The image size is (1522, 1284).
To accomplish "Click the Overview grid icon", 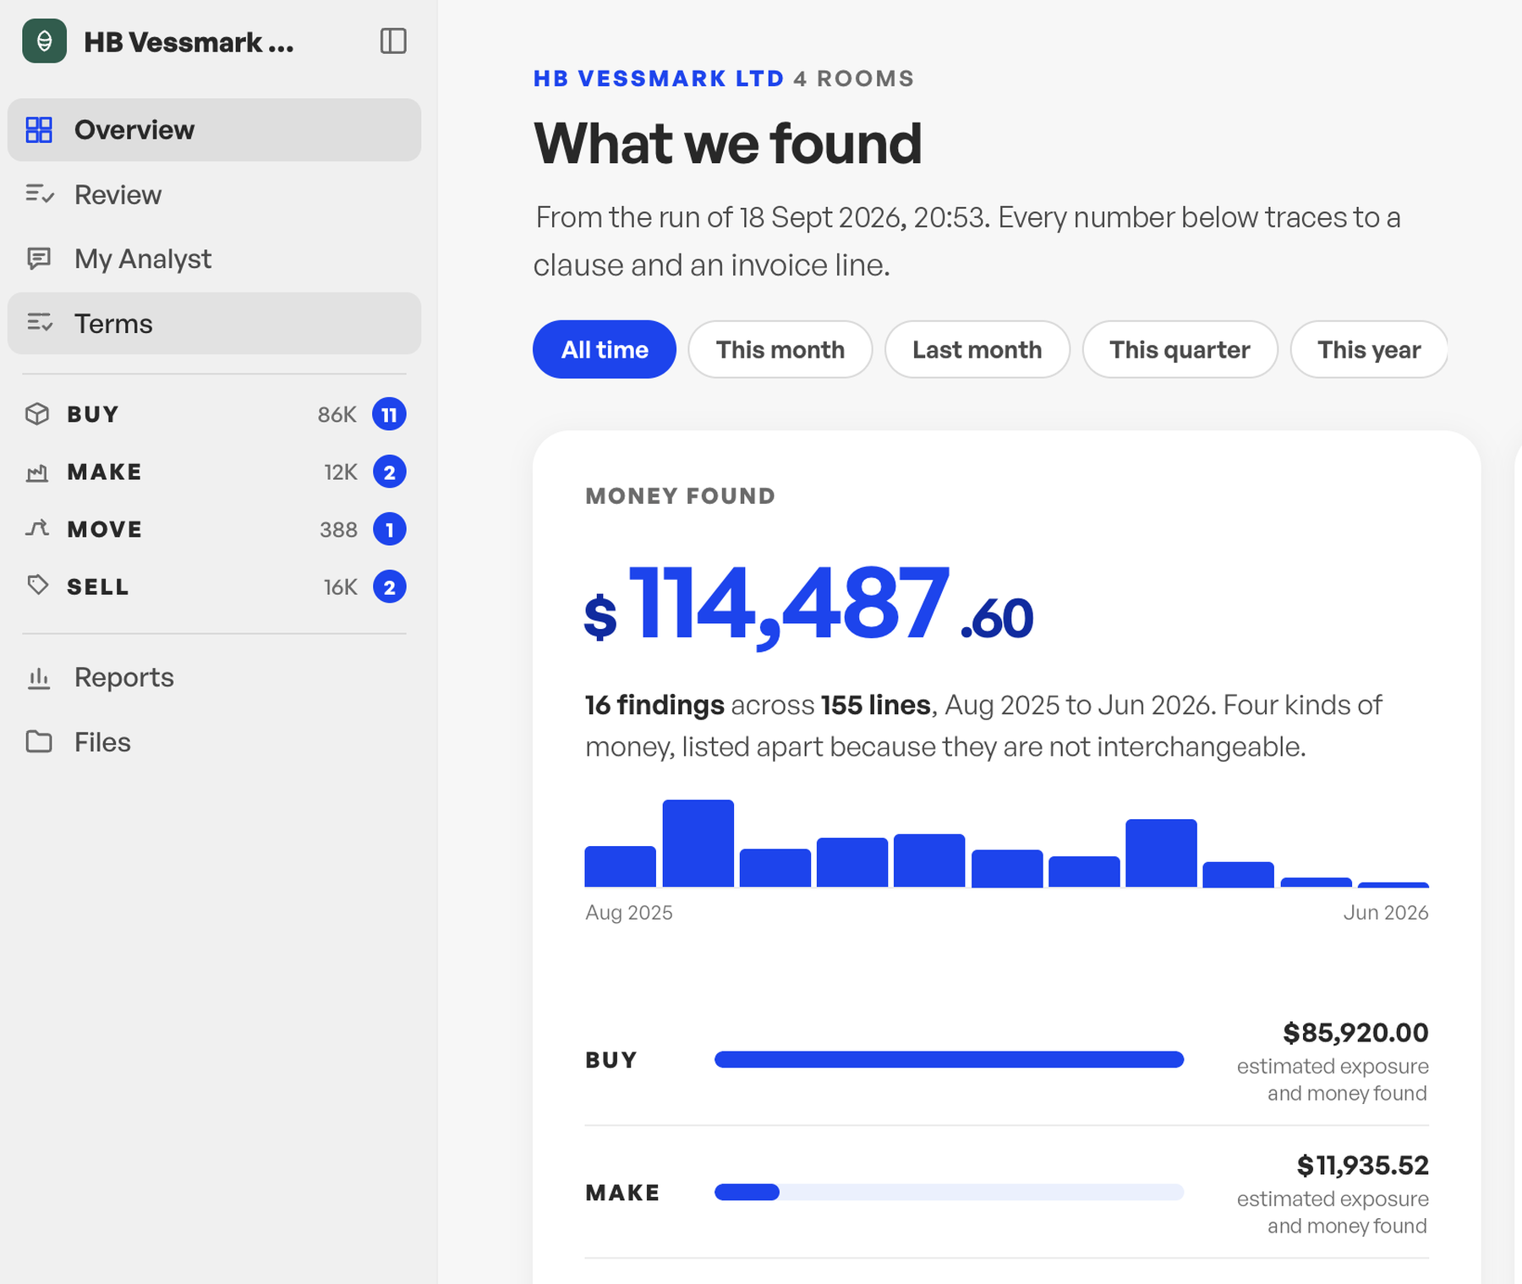I will (39, 130).
